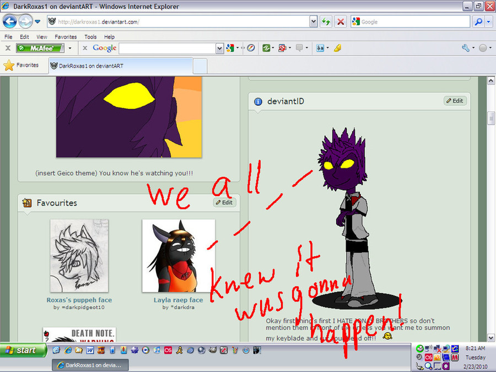Image resolution: width=496 pixels, height=372 pixels.
Task: Click the page scrollbar down arrow
Action: pos(490,337)
